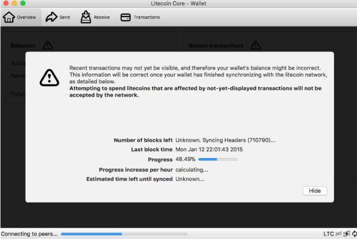Click the 'Unknown...' estimated time value
Screen dimensions: 357x239
click(190, 179)
